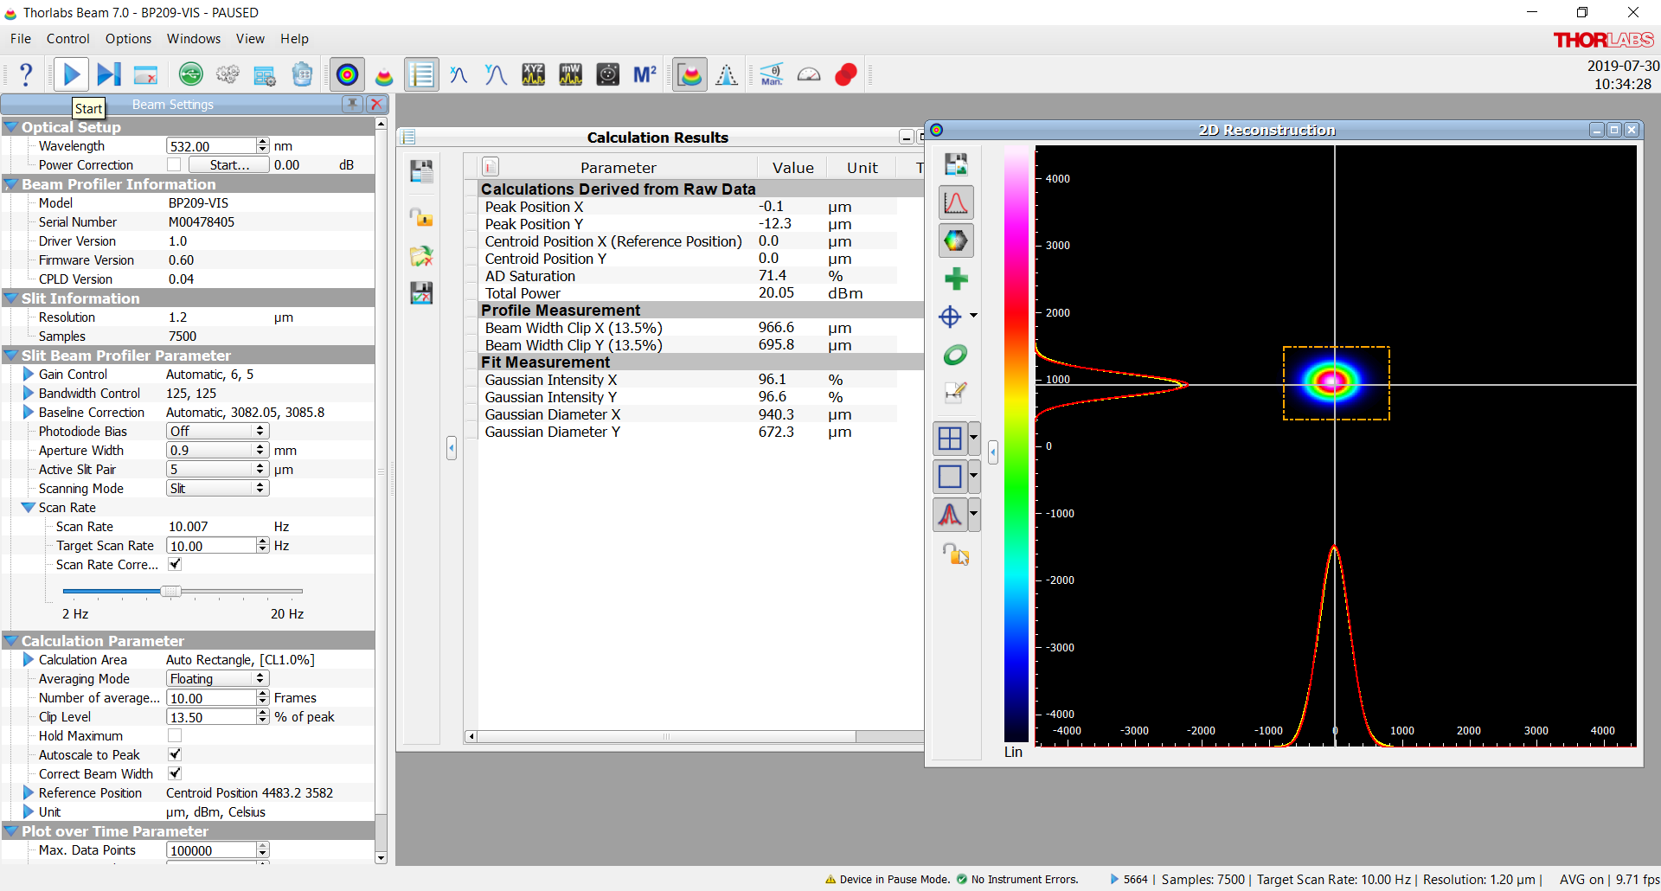Save the 2D Reconstruction image icon

(956, 164)
